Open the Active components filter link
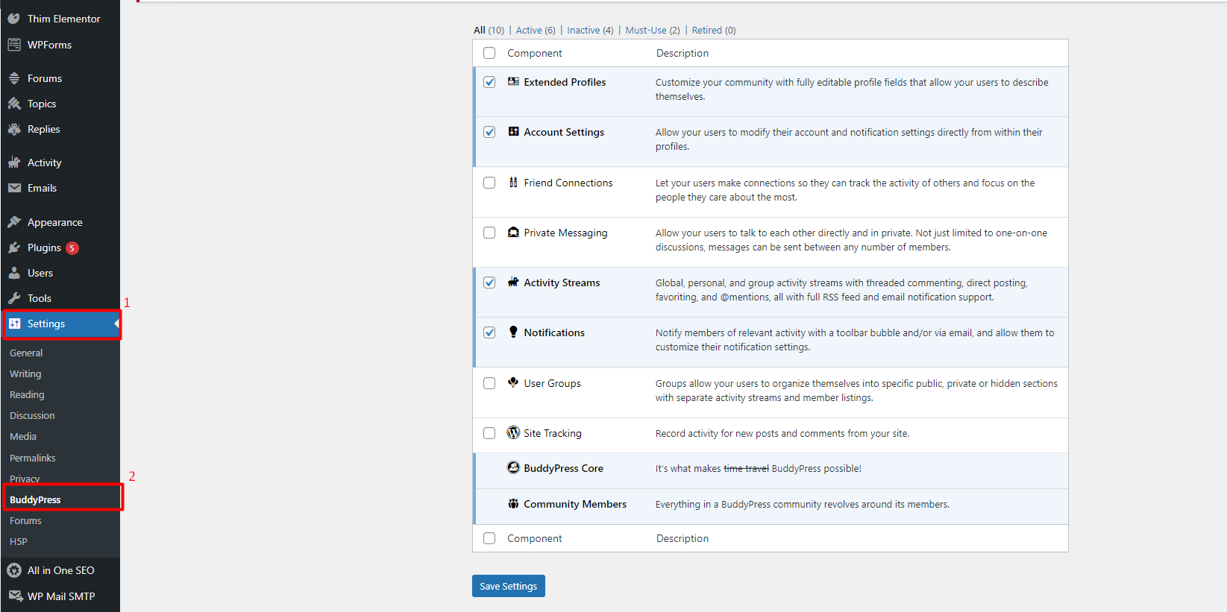The image size is (1227, 612). 528,31
